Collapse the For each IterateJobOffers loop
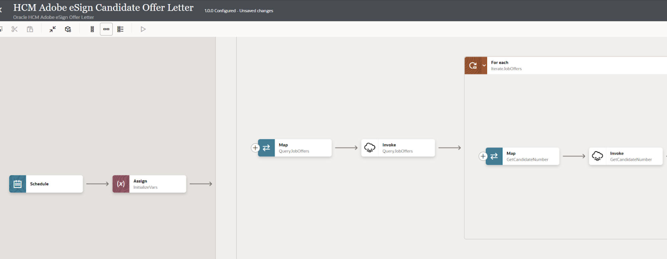The width and height of the screenshot is (667, 259). (x=484, y=66)
